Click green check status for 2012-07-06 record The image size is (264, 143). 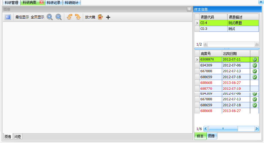255,65
